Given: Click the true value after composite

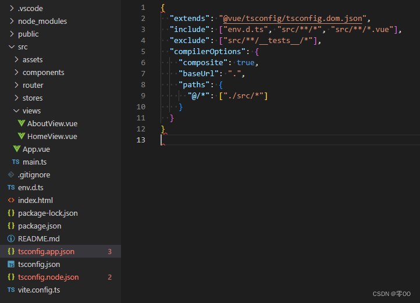Looking at the screenshot, I should [x=245, y=62].
